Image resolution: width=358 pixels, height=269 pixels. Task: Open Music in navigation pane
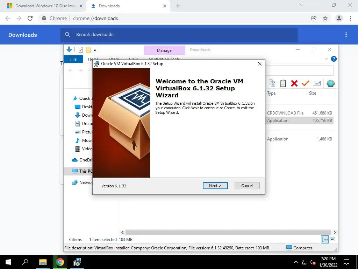[x=84, y=140]
